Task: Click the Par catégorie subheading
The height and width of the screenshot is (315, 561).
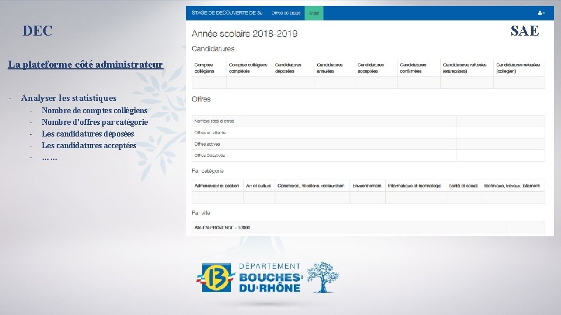Action: pos(207,171)
